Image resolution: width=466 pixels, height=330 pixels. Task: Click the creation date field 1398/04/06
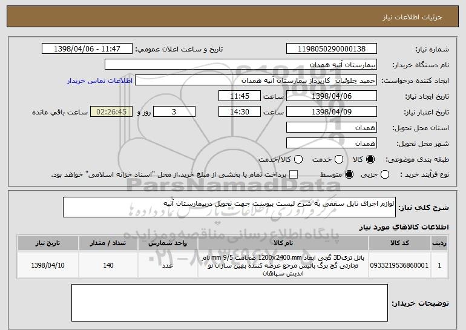(332, 96)
